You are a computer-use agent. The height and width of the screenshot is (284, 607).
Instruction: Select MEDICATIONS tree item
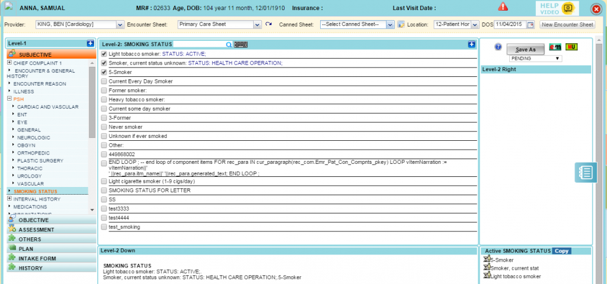pyautogui.click(x=30, y=206)
